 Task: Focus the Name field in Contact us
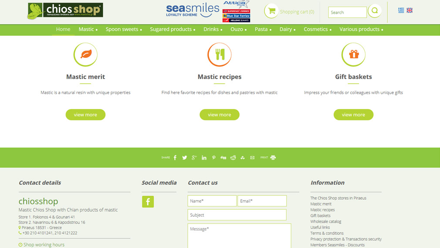point(212,201)
